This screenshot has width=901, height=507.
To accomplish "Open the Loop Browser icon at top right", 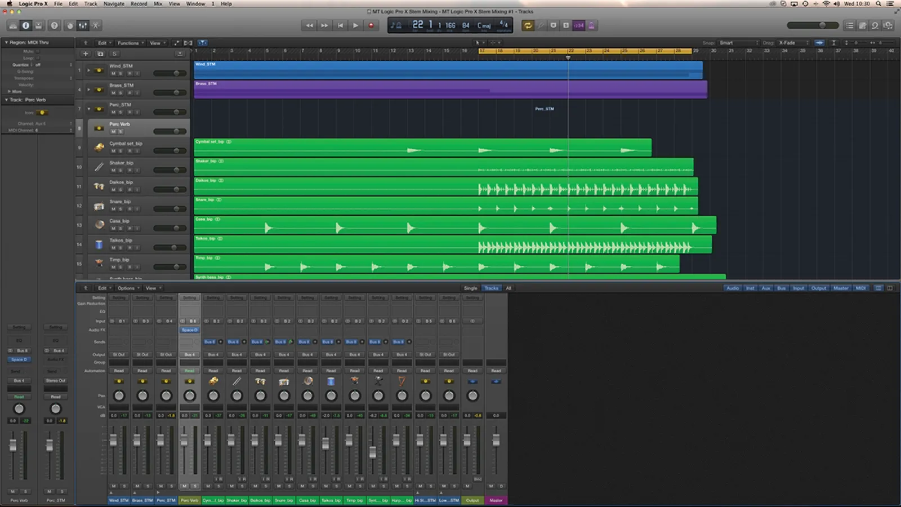I will tap(875, 25).
